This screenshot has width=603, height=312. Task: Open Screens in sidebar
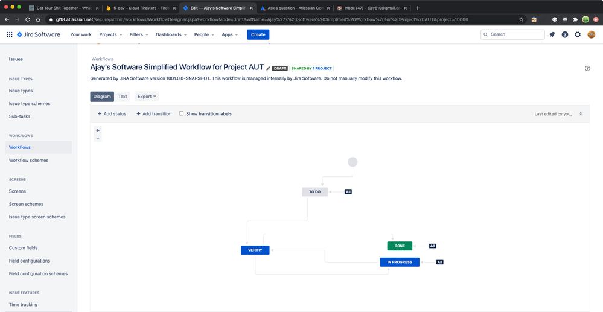pos(18,191)
